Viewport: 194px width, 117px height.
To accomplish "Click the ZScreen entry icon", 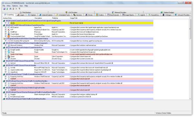I will tap(9, 59).
